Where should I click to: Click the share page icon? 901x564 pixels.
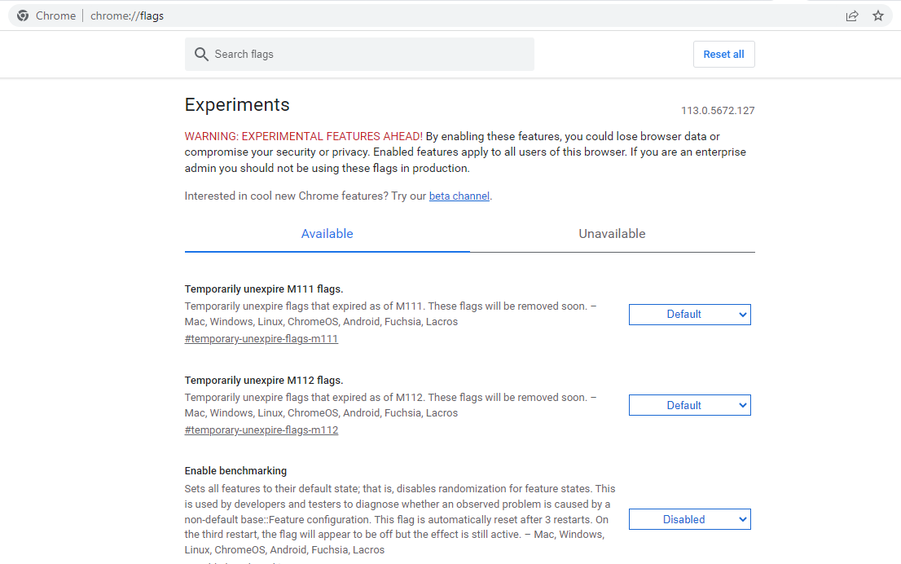[852, 15]
